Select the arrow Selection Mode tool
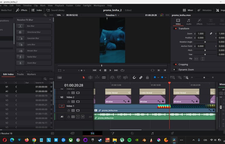 [83, 78]
